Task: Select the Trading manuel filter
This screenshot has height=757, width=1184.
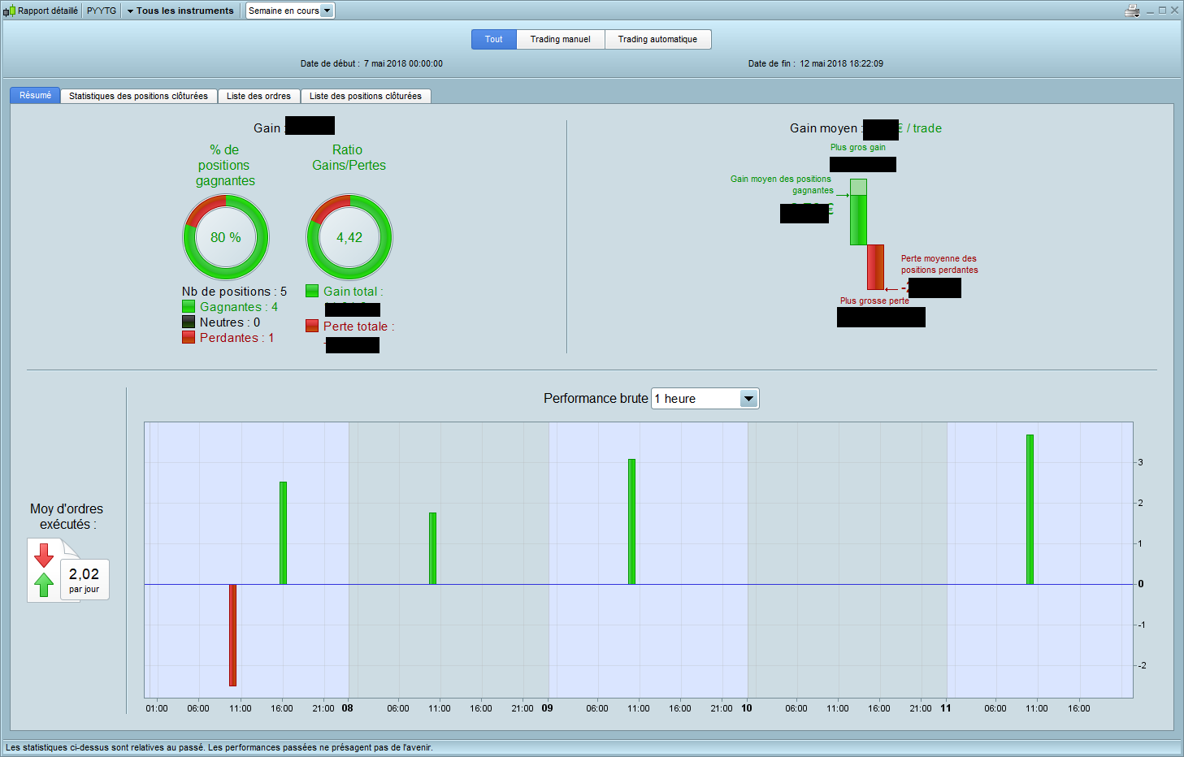Action: tap(561, 39)
